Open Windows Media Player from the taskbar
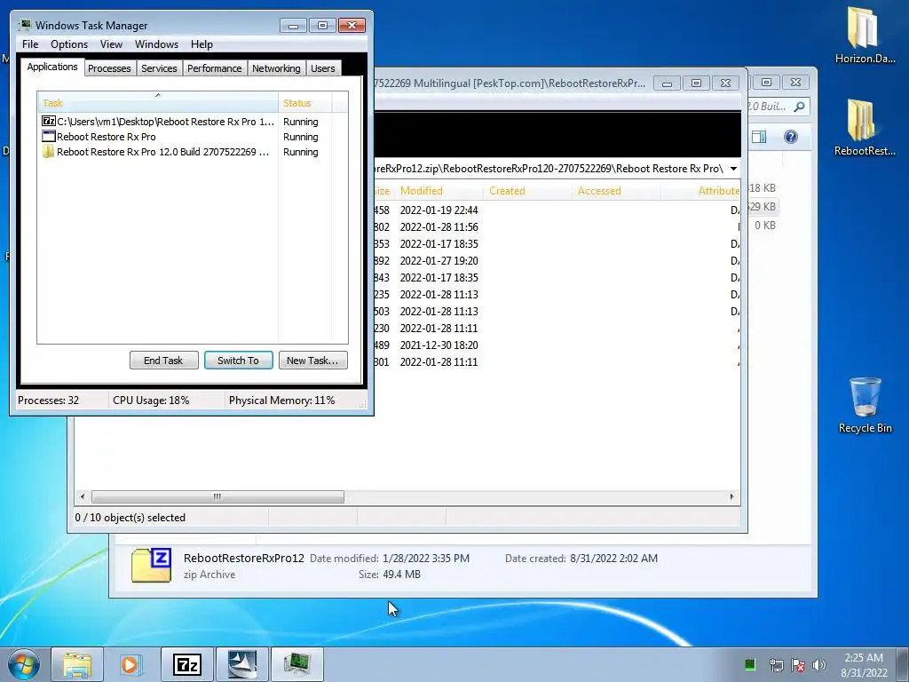 point(131,664)
